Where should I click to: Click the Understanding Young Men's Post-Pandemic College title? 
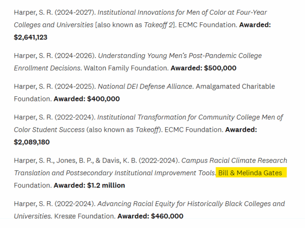pos(180,56)
